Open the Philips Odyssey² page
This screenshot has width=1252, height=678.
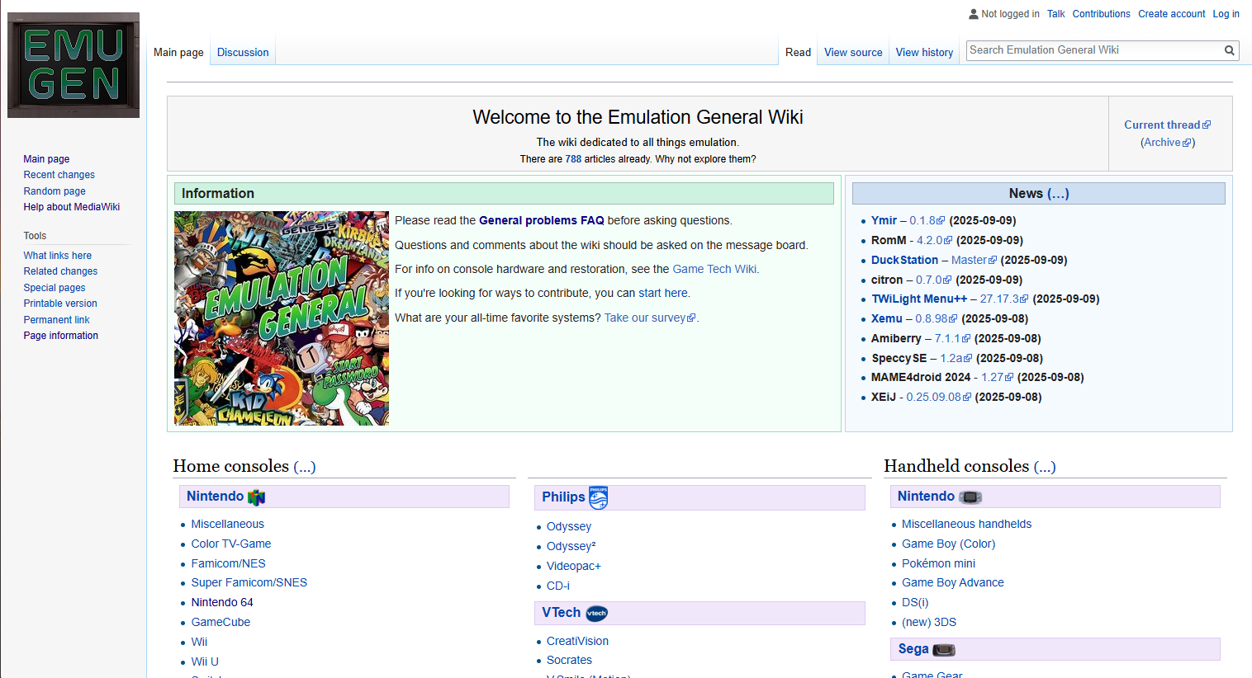click(571, 546)
